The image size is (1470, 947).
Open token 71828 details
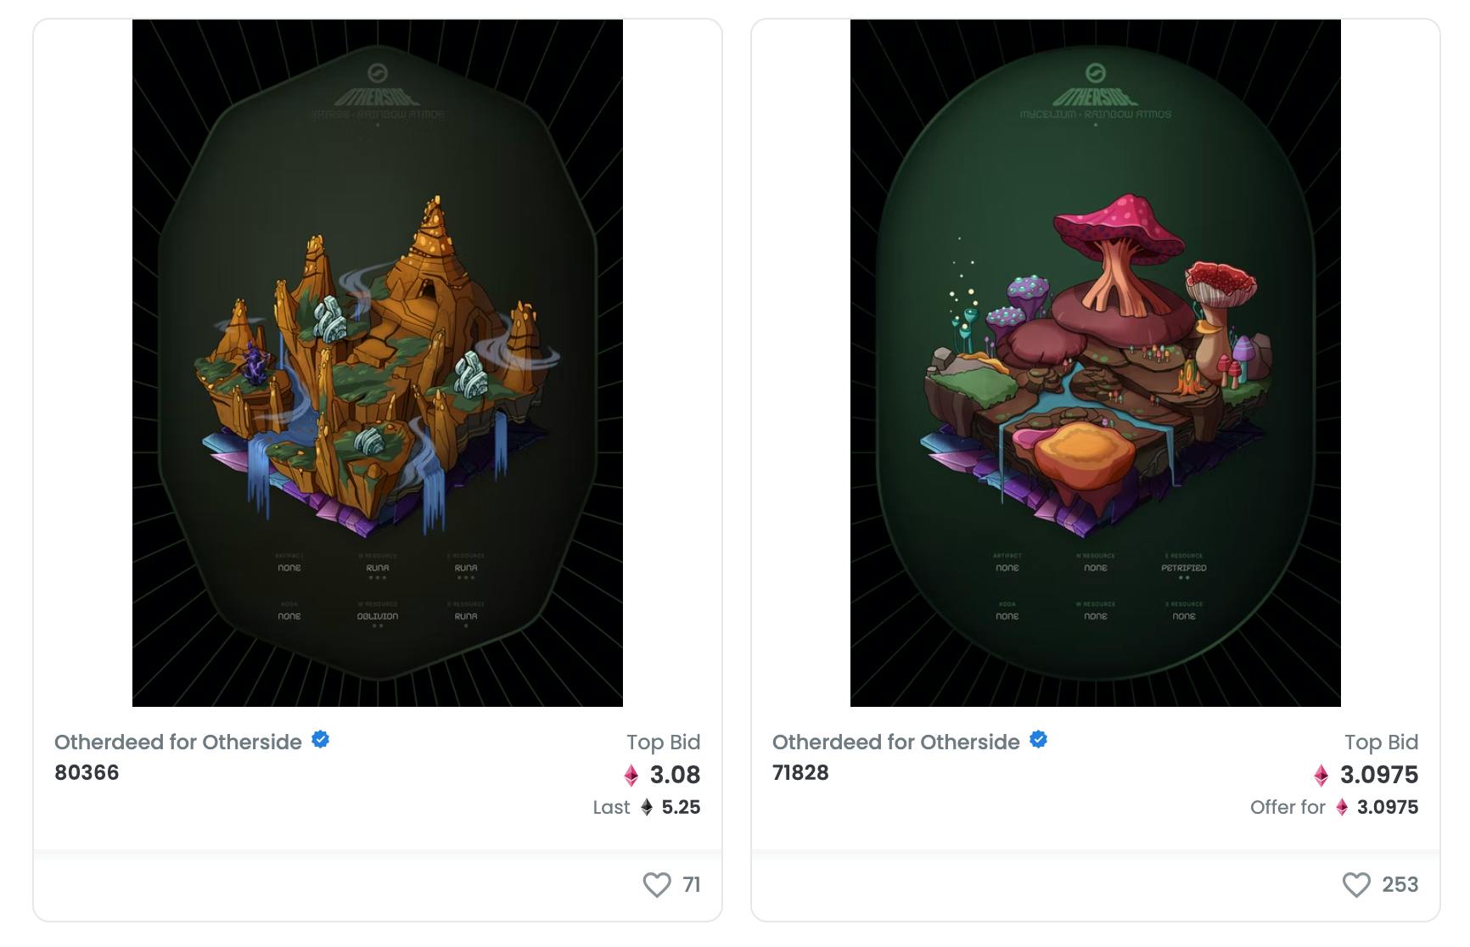800,772
